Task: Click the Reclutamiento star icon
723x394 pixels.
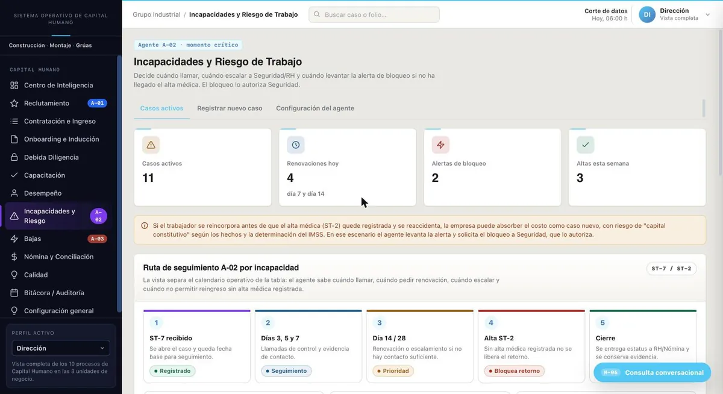Action: pos(14,104)
